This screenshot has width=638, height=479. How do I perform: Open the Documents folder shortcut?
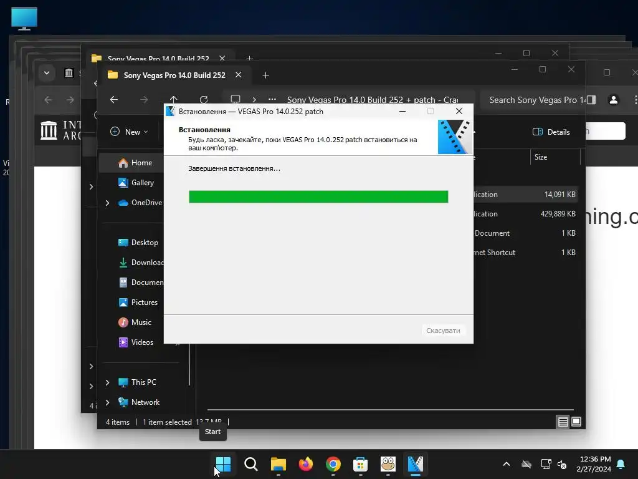tap(141, 283)
